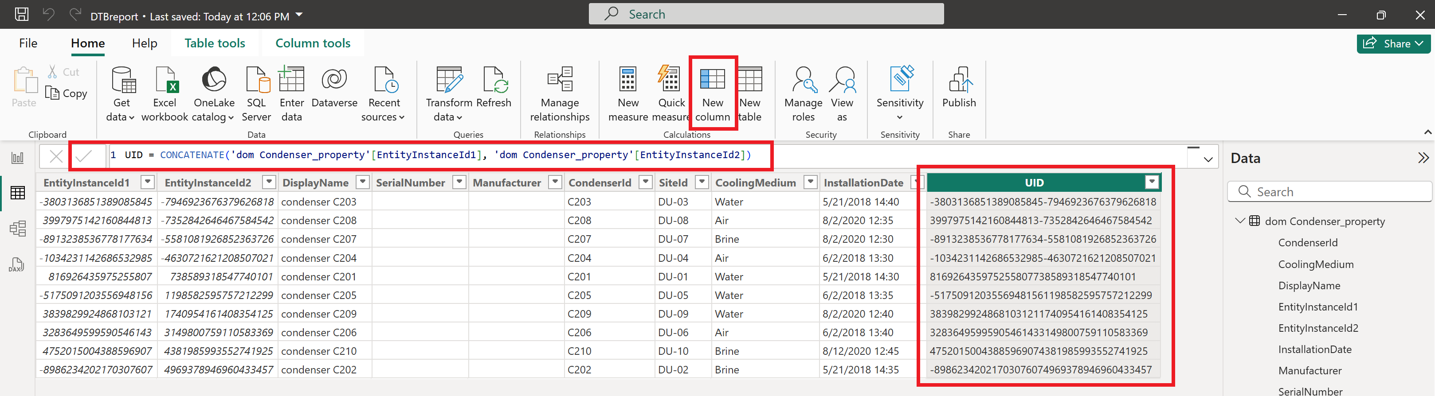1435x396 pixels.
Task: Select the CoolingMedium field in Data pane
Action: point(1315,264)
